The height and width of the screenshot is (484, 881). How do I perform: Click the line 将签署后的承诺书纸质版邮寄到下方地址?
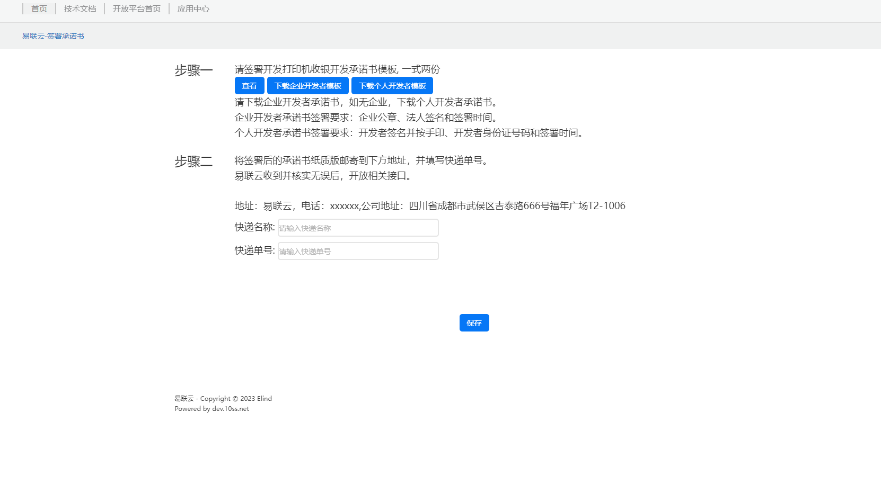[x=363, y=160]
